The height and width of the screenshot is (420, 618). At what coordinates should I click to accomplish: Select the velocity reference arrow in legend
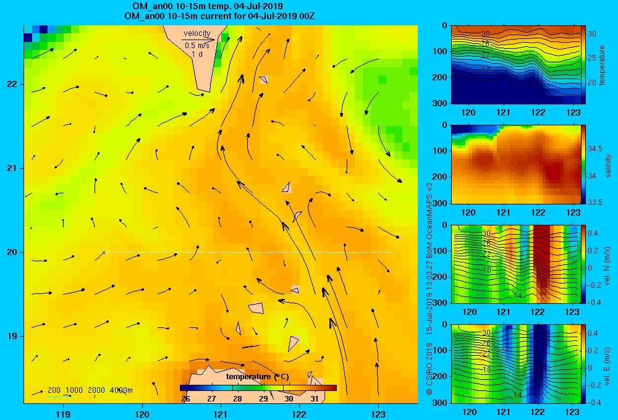198,40
